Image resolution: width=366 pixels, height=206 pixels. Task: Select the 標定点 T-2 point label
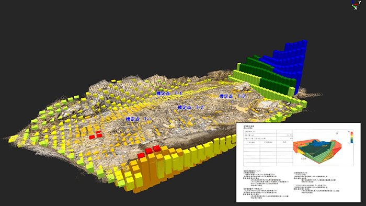click(190, 107)
